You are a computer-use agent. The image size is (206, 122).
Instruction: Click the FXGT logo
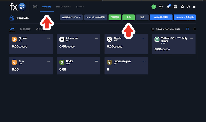pos(18,7)
